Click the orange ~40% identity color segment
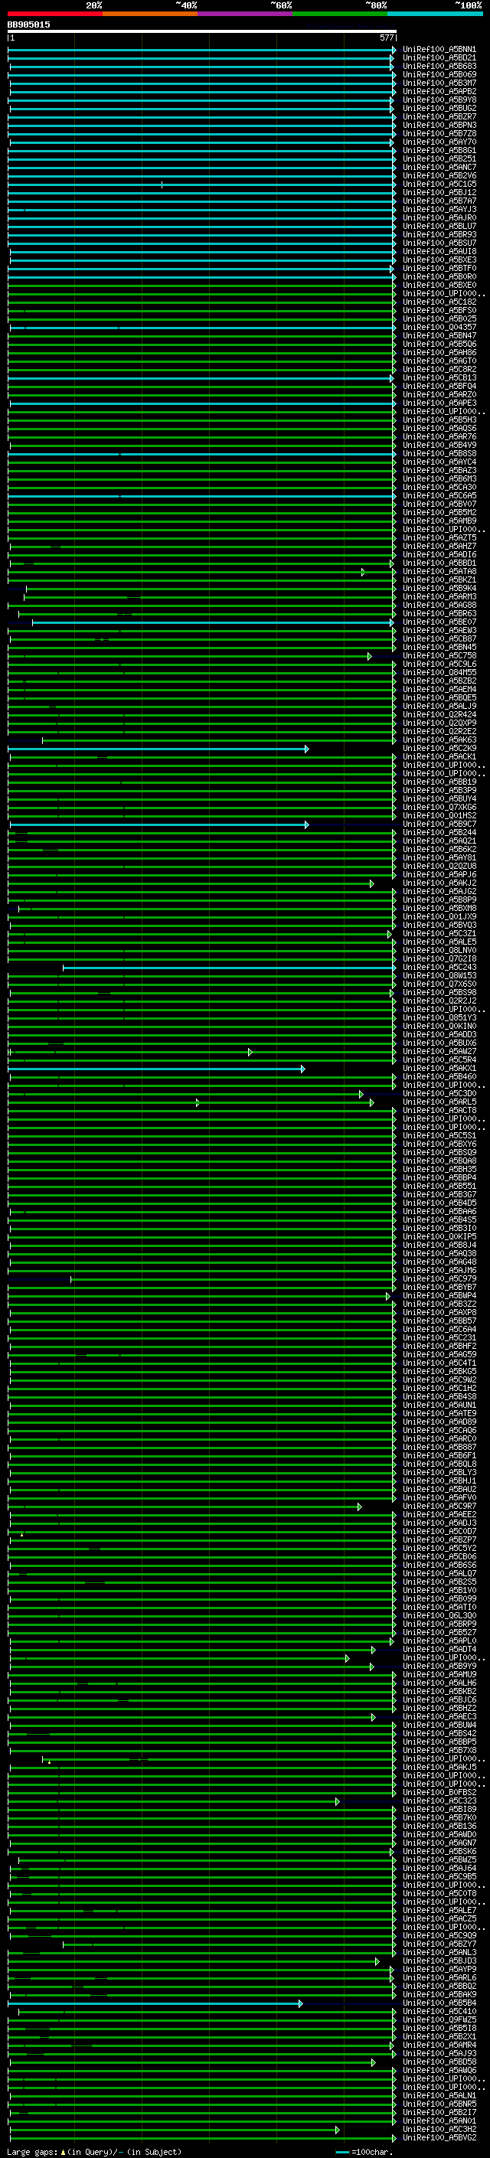This screenshot has height=2158, width=490. point(150,14)
